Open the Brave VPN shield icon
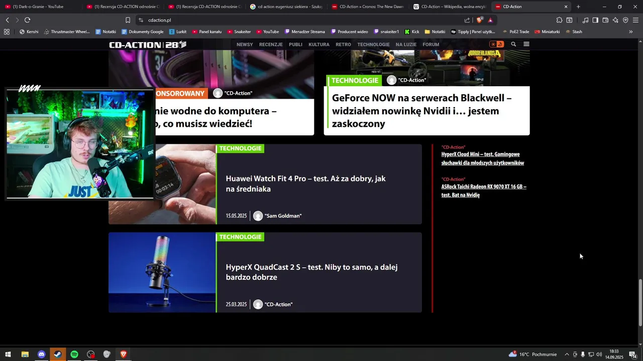643x361 pixels. (625, 20)
